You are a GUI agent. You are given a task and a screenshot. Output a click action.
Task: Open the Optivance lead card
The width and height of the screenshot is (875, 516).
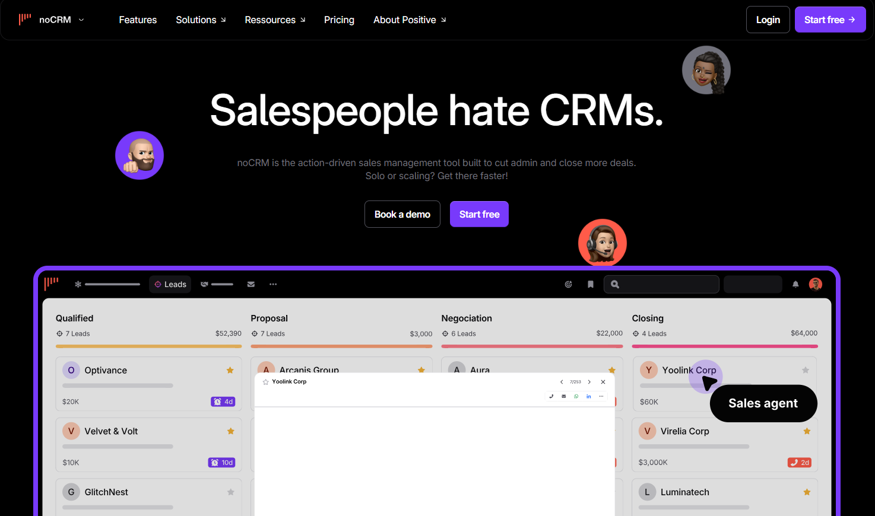pos(148,384)
